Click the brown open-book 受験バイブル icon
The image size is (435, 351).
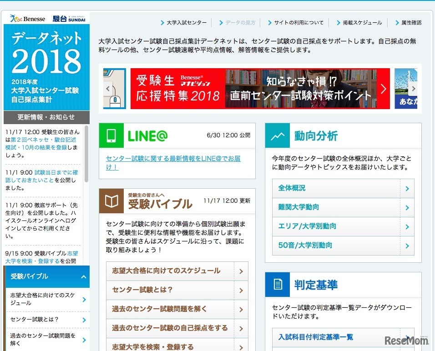pos(111,201)
